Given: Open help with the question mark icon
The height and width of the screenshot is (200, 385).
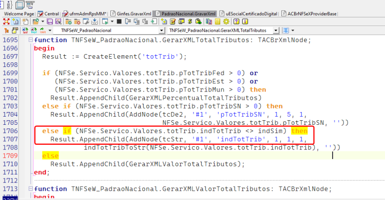Looking at the screenshot, I should click(x=236, y=21).
